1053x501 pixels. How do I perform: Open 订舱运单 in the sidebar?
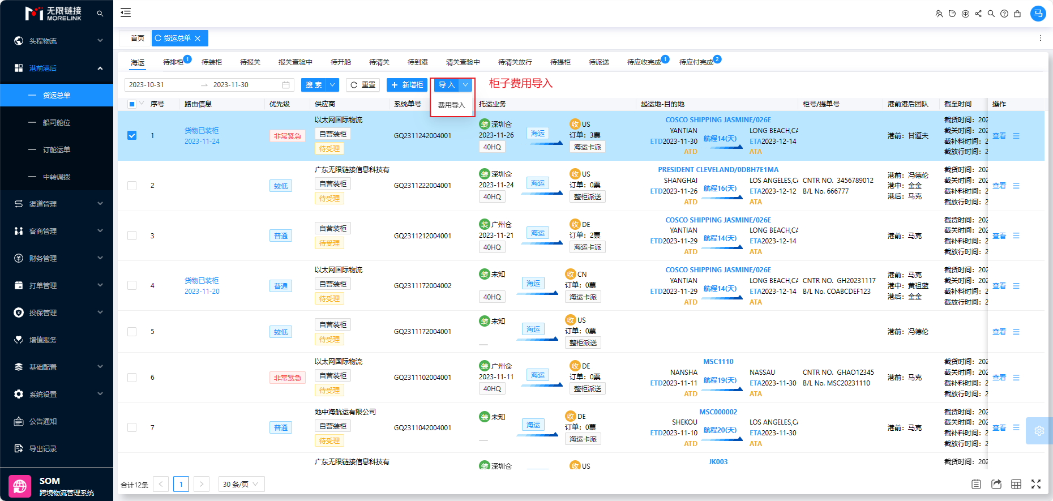pyautogui.click(x=57, y=149)
